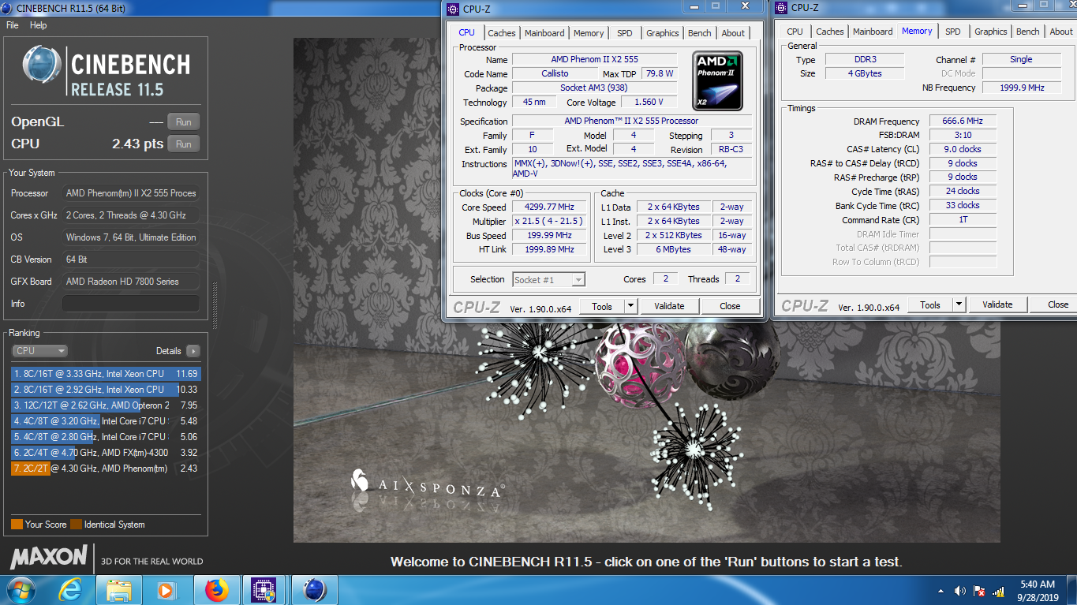Select ranking row 8C/16T @ 2.92 GHz Xeon
The height and width of the screenshot is (605, 1077).
point(106,390)
